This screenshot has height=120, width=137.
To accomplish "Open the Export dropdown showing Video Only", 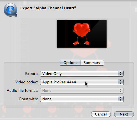I will (82, 74).
